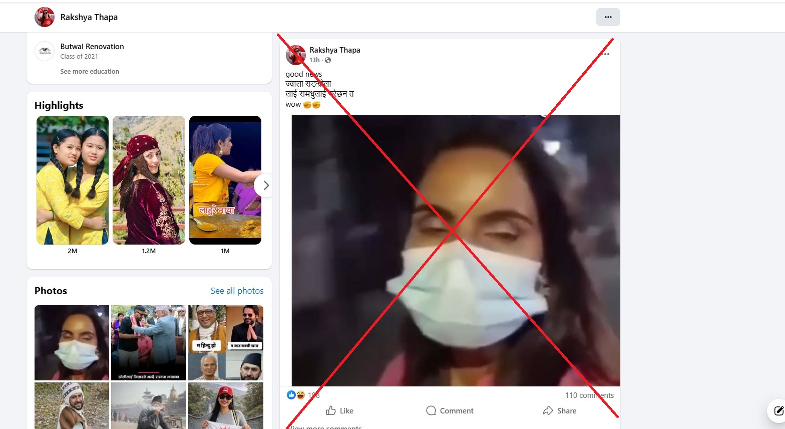The image size is (785, 429).
Task: Expand View more comments
Action: tap(326, 427)
